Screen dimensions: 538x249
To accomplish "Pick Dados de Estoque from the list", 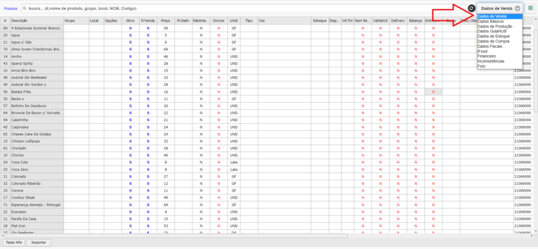I will (x=500, y=36).
